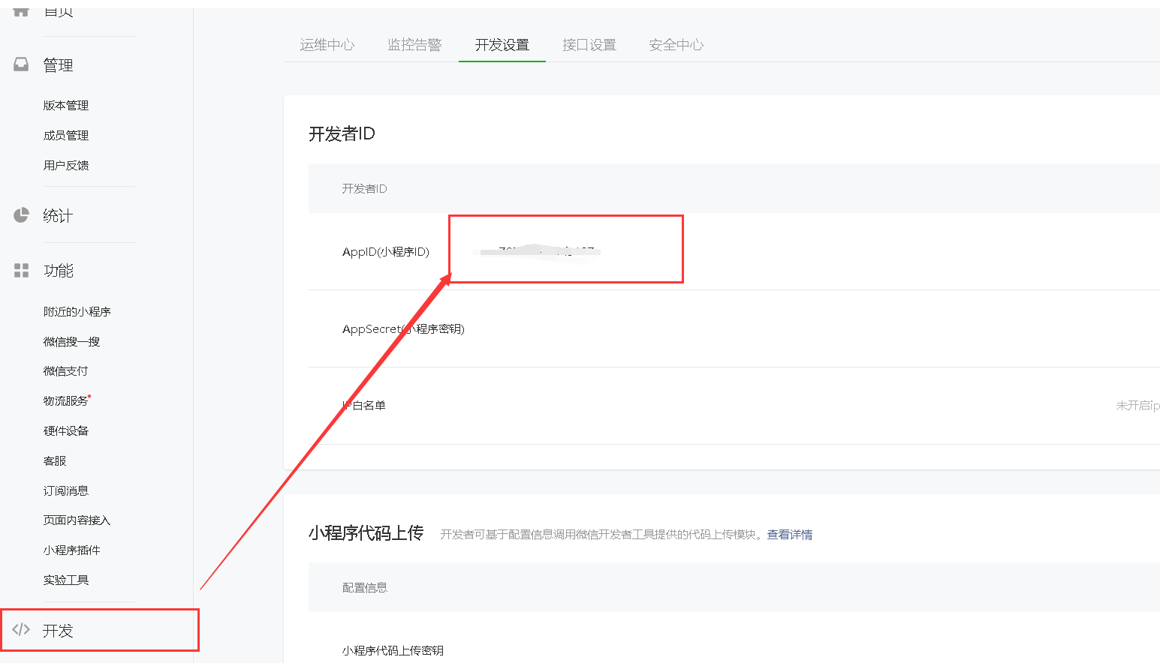Open the 功能 section
The height and width of the screenshot is (663, 1160).
coord(58,271)
